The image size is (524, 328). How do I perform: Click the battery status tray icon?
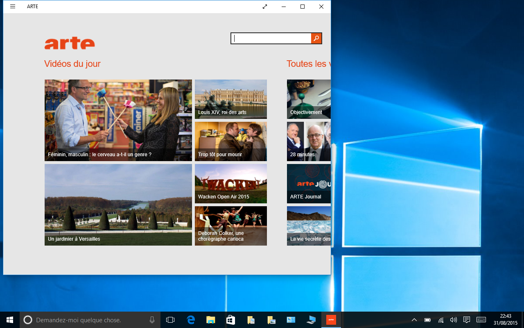427,320
